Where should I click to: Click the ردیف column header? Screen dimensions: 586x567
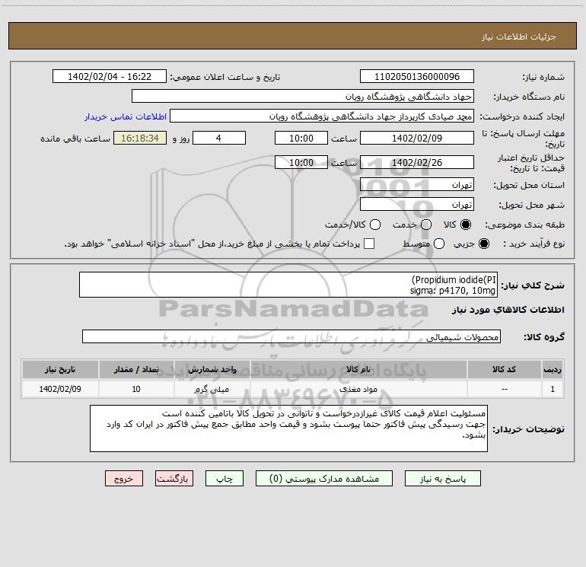pos(553,369)
